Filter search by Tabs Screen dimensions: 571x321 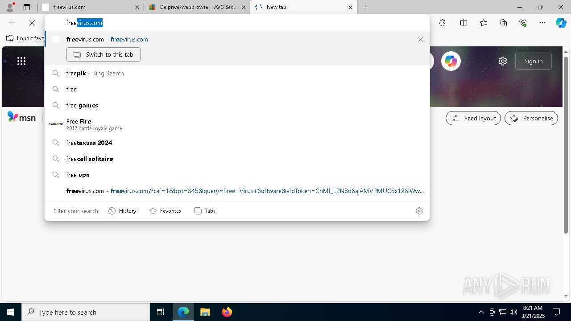coord(205,211)
